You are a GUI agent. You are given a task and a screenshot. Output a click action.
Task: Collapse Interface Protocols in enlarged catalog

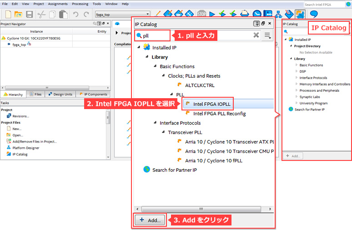155,122
